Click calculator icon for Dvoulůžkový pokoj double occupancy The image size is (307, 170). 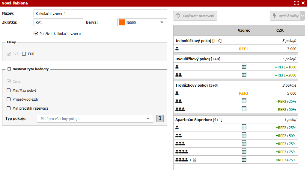pyautogui.click(x=244, y=74)
